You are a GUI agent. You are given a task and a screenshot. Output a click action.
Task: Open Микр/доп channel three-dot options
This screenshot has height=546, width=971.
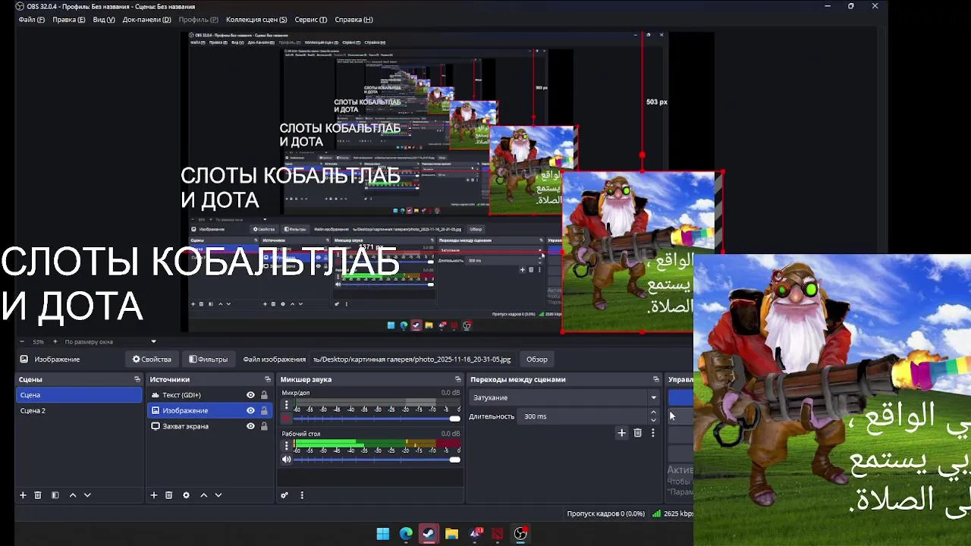click(286, 405)
